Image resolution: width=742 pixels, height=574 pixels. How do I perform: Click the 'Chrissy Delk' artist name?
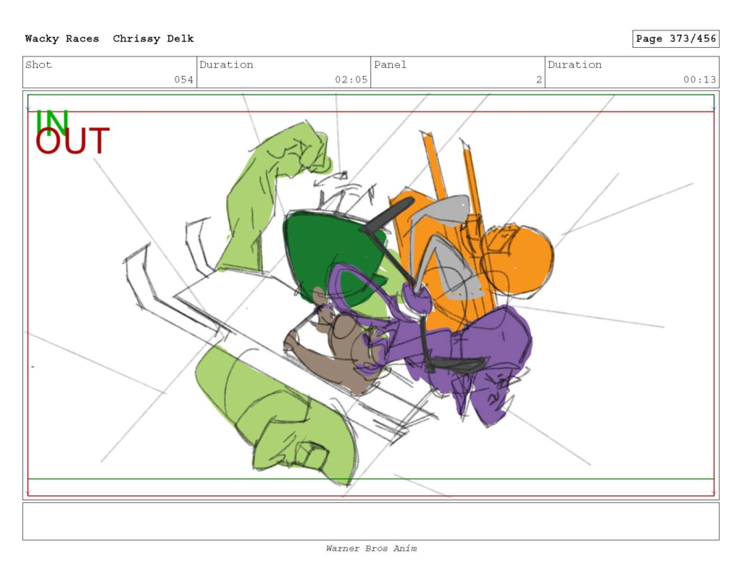[154, 39]
